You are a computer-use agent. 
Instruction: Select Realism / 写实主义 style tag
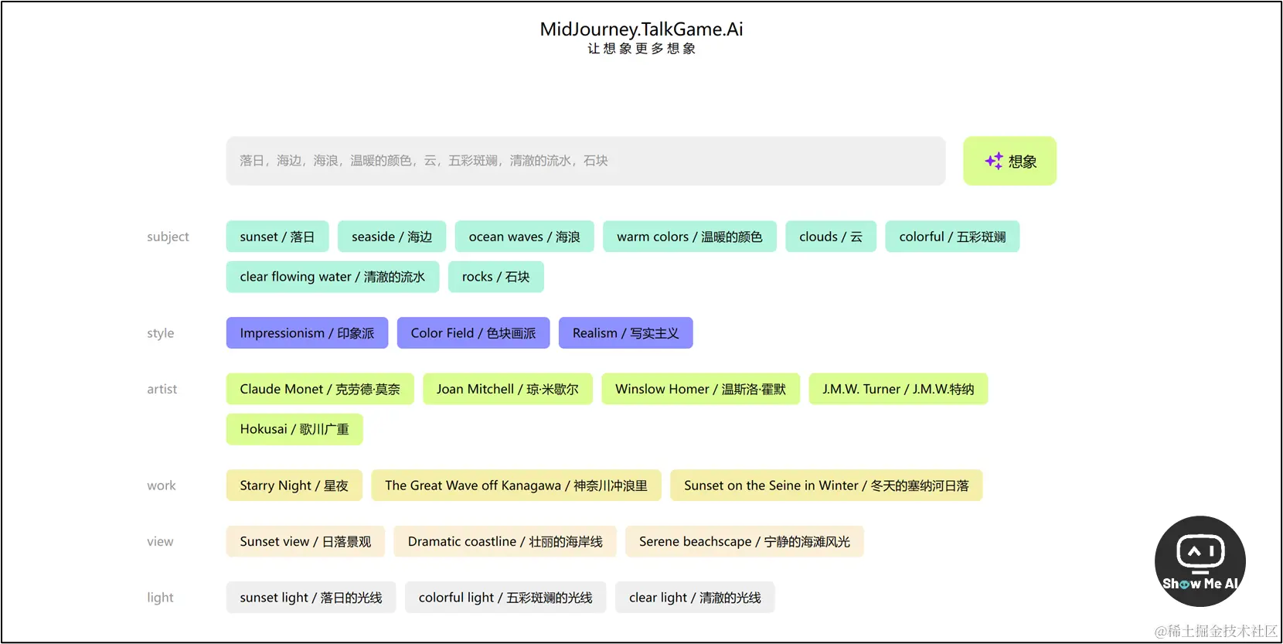(x=626, y=333)
